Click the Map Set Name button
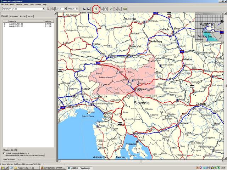This screenshot has width=227, height=170. pyautogui.click(x=9, y=159)
